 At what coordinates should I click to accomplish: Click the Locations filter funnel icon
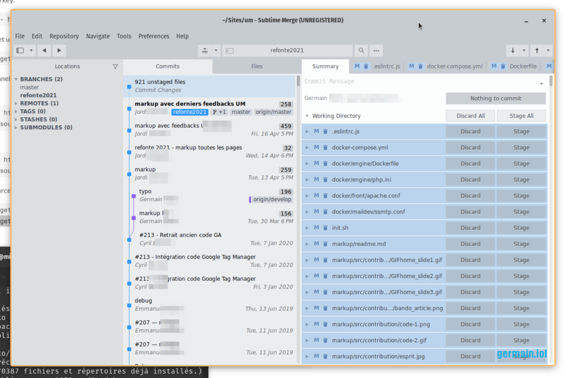coord(115,66)
